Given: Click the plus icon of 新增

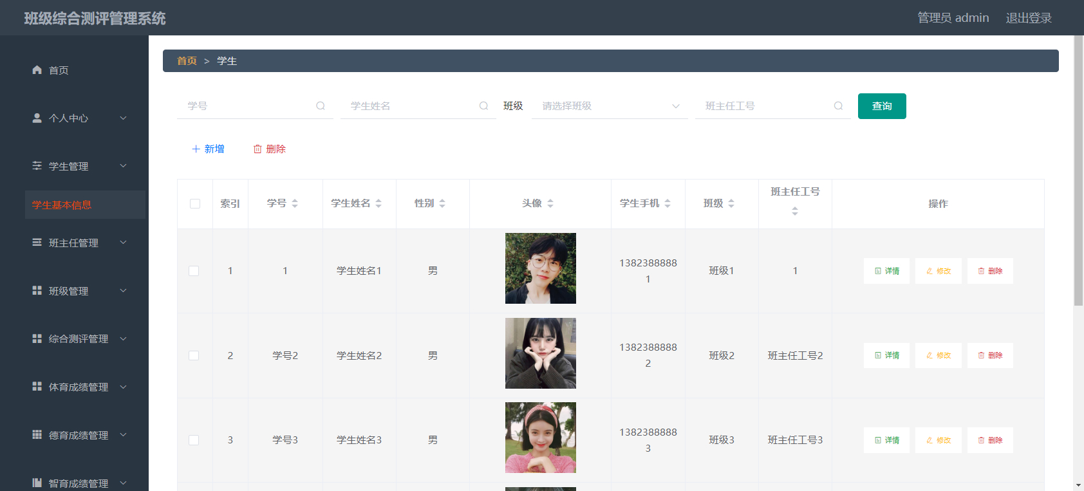Looking at the screenshot, I should coord(196,149).
